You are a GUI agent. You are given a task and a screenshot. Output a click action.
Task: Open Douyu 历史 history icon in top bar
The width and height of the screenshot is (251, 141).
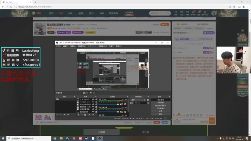coord(176,13)
